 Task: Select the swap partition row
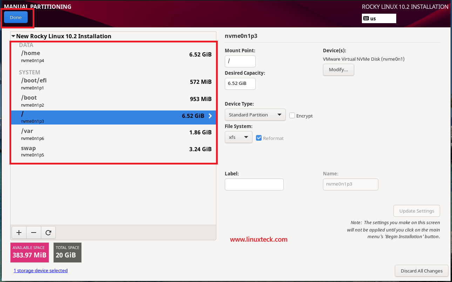pyautogui.click(x=114, y=151)
